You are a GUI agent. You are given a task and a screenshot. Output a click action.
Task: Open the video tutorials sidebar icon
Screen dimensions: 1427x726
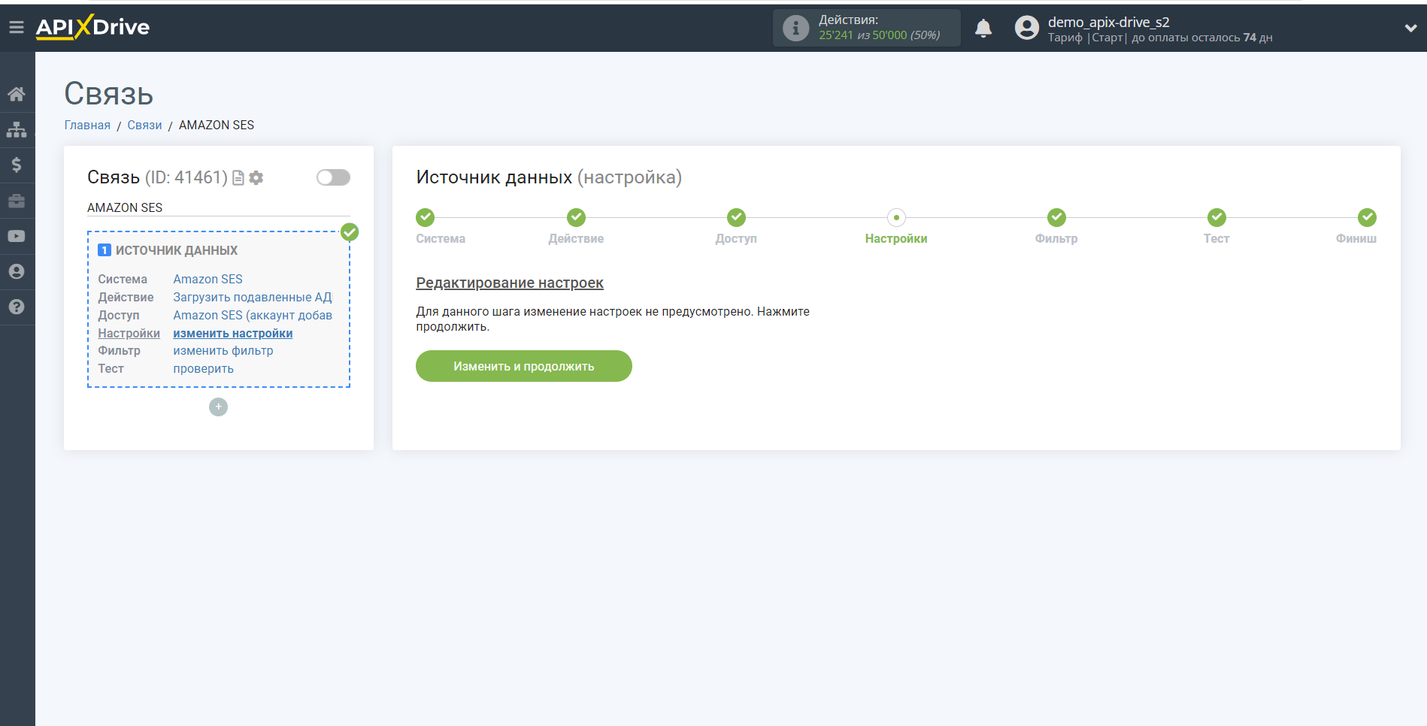[x=17, y=236]
